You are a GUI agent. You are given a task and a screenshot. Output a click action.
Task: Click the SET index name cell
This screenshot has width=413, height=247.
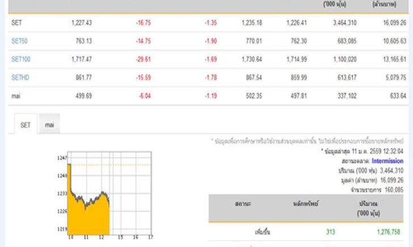[16, 23]
